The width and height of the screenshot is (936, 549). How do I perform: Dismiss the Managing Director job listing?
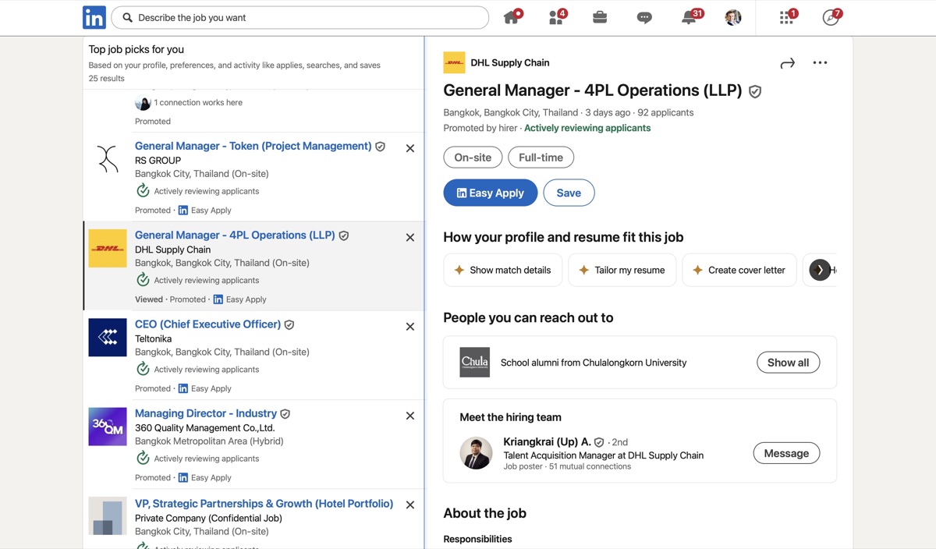coord(409,416)
